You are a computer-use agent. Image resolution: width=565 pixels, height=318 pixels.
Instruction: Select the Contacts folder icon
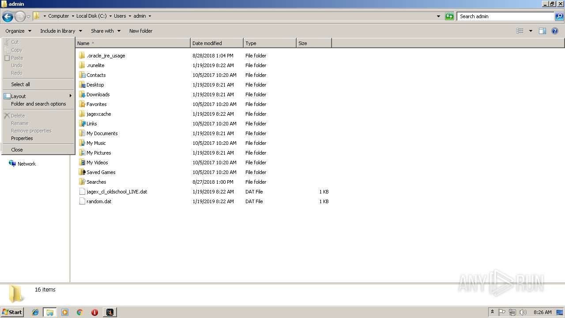coord(82,75)
